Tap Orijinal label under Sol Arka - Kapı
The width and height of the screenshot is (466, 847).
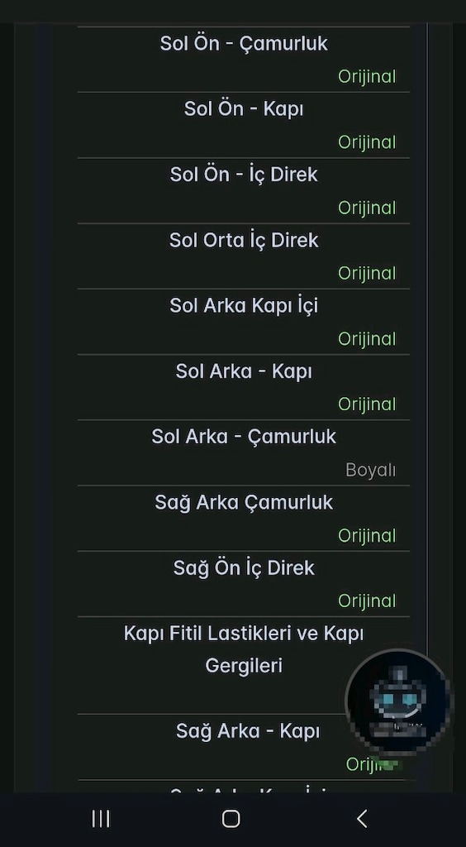367,404
